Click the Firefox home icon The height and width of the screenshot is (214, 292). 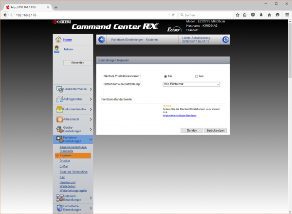(269, 15)
